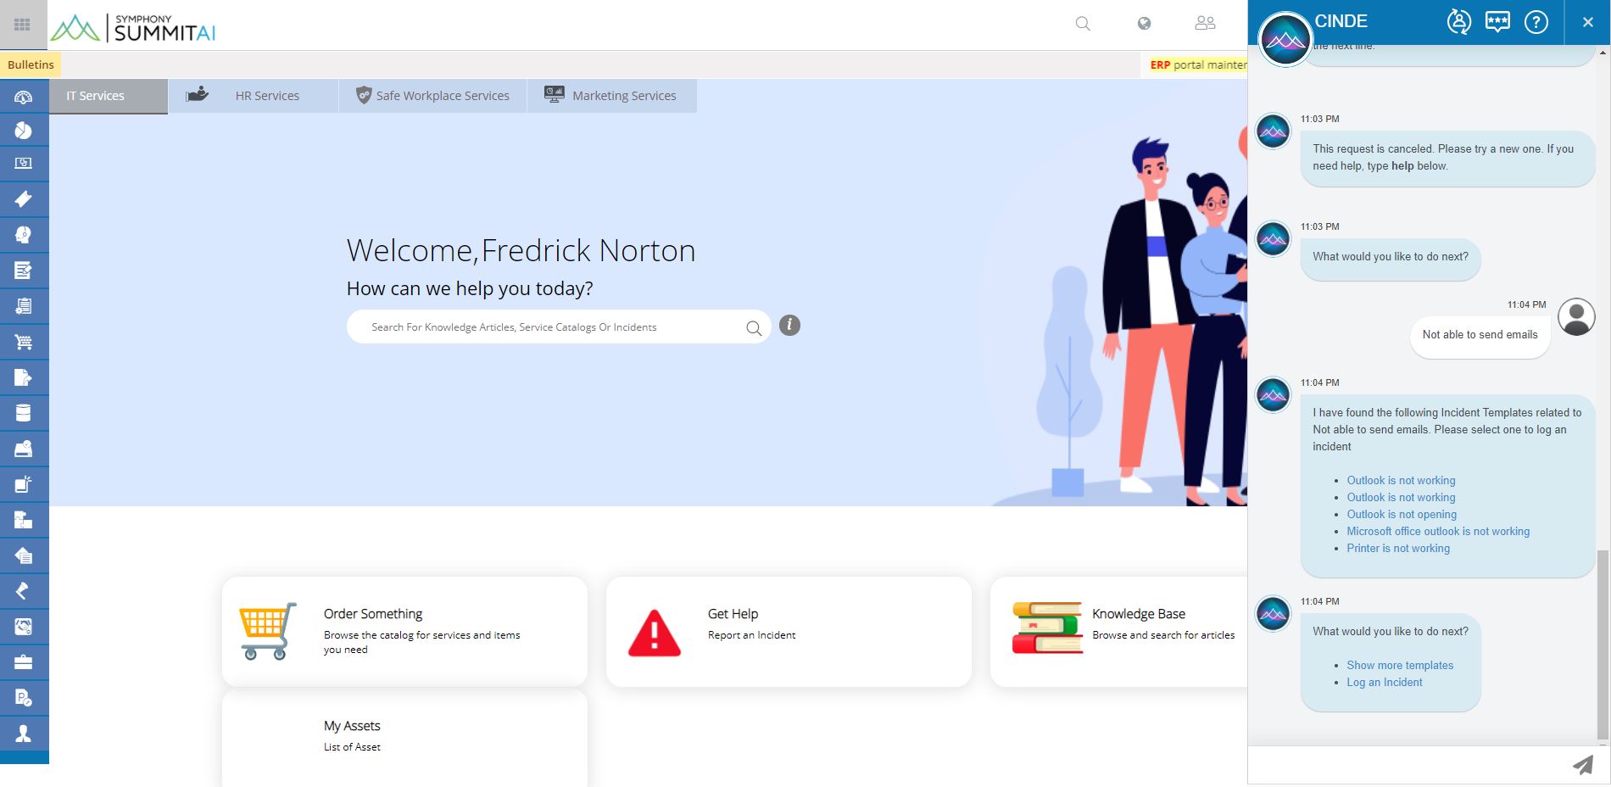Open the ticket icon in left sidebar
The width and height of the screenshot is (1611, 787).
tap(24, 199)
